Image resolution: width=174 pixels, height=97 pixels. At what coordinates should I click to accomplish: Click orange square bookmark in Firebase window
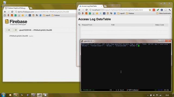[x=12, y=15]
